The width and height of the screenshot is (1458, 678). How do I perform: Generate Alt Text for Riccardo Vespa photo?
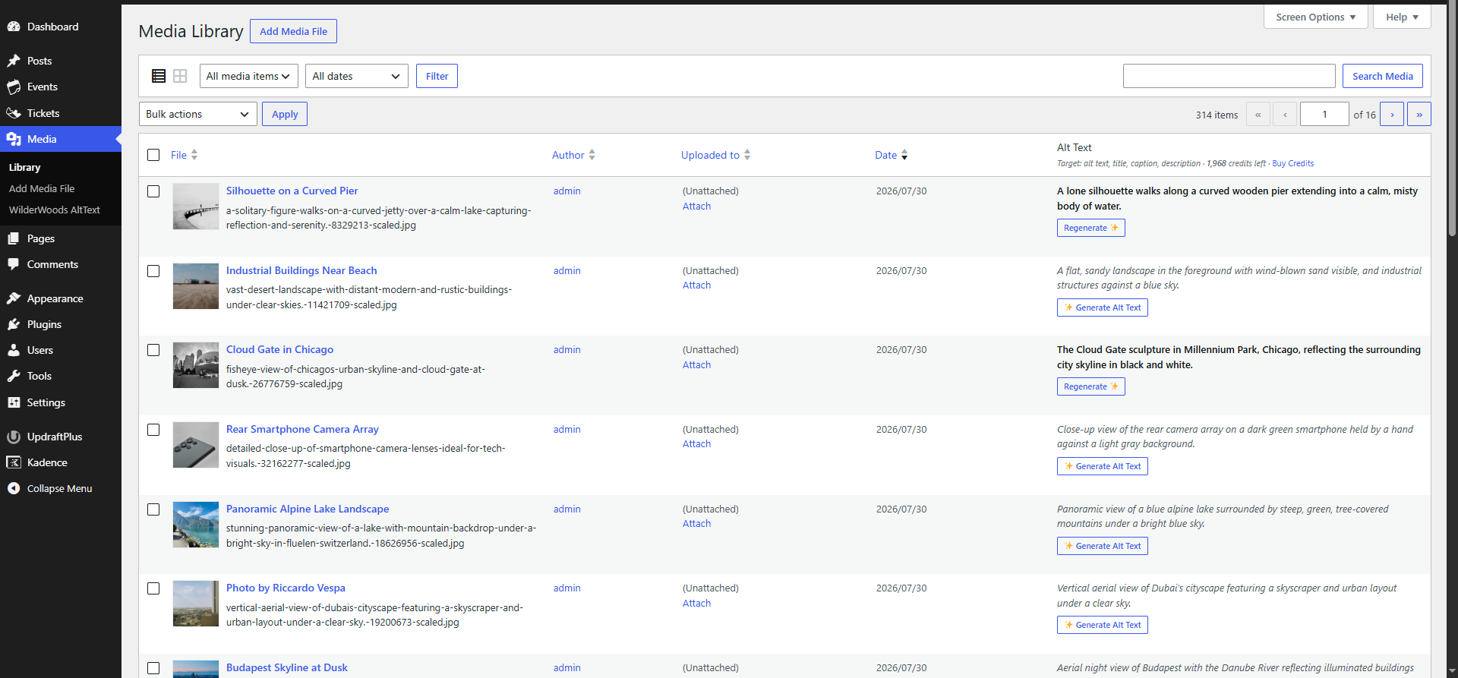coord(1102,625)
